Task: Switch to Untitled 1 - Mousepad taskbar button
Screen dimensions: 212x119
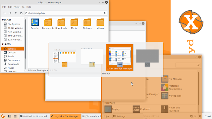Action: (x=33, y=116)
